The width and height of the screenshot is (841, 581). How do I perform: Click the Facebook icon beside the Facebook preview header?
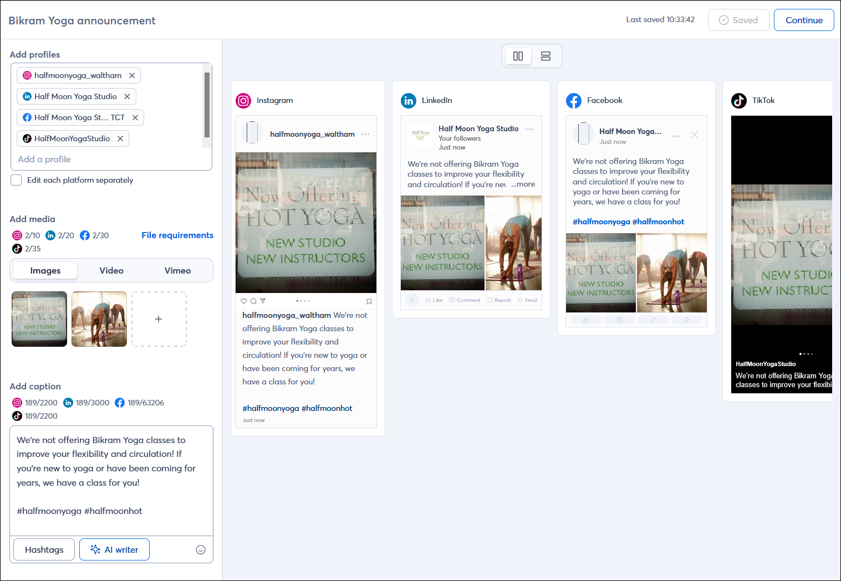(x=574, y=101)
